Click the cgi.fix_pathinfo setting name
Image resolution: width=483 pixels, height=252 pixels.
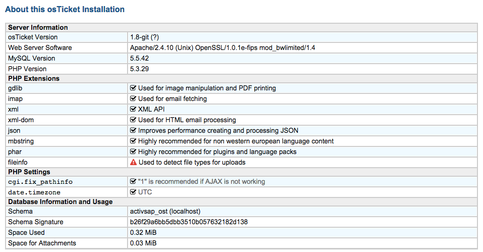click(x=40, y=182)
